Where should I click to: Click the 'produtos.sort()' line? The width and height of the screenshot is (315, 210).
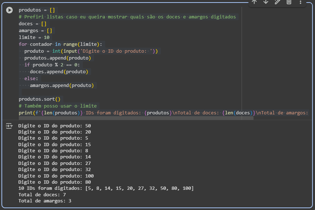tap(41, 99)
